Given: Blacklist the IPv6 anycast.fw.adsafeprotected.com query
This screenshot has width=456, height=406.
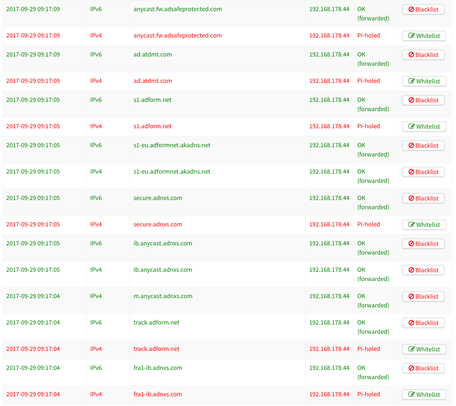Looking at the screenshot, I should click(423, 10).
